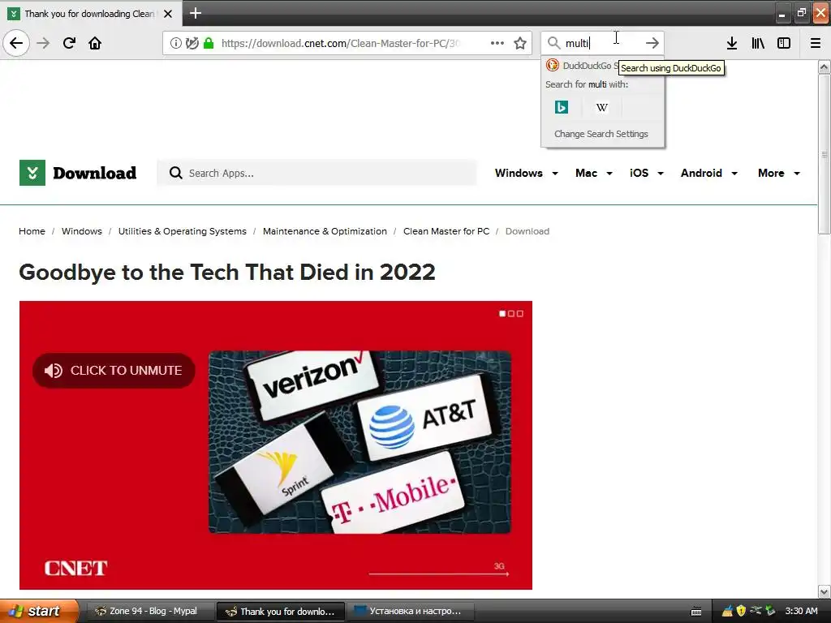Open the browser home page icon
The height and width of the screenshot is (623, 831).
[95, 43]
